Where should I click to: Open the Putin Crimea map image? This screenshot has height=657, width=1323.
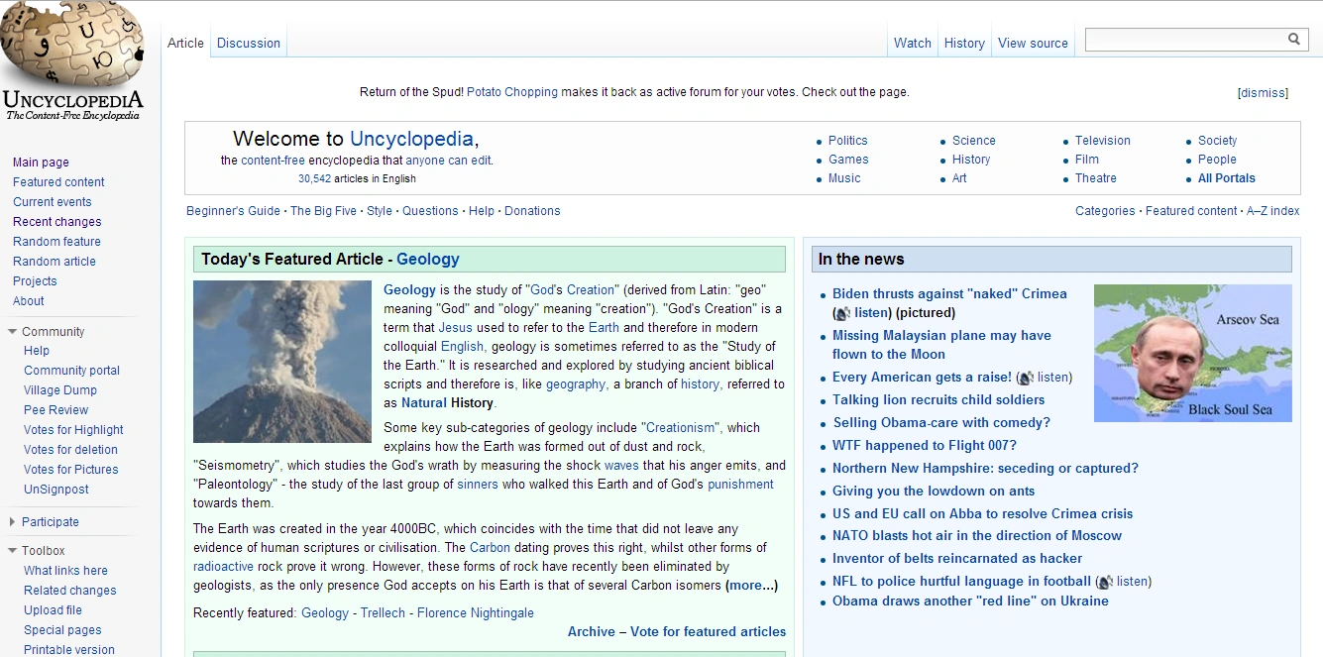(x=1193, y=354)
